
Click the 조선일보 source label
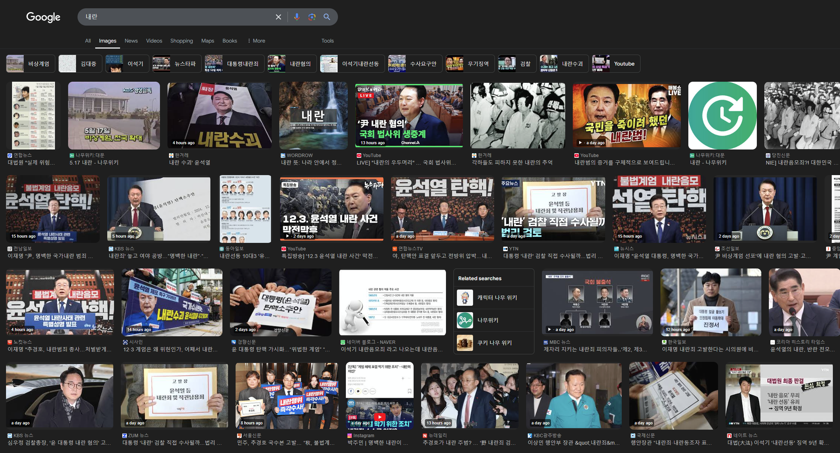(x=730, y=249)
